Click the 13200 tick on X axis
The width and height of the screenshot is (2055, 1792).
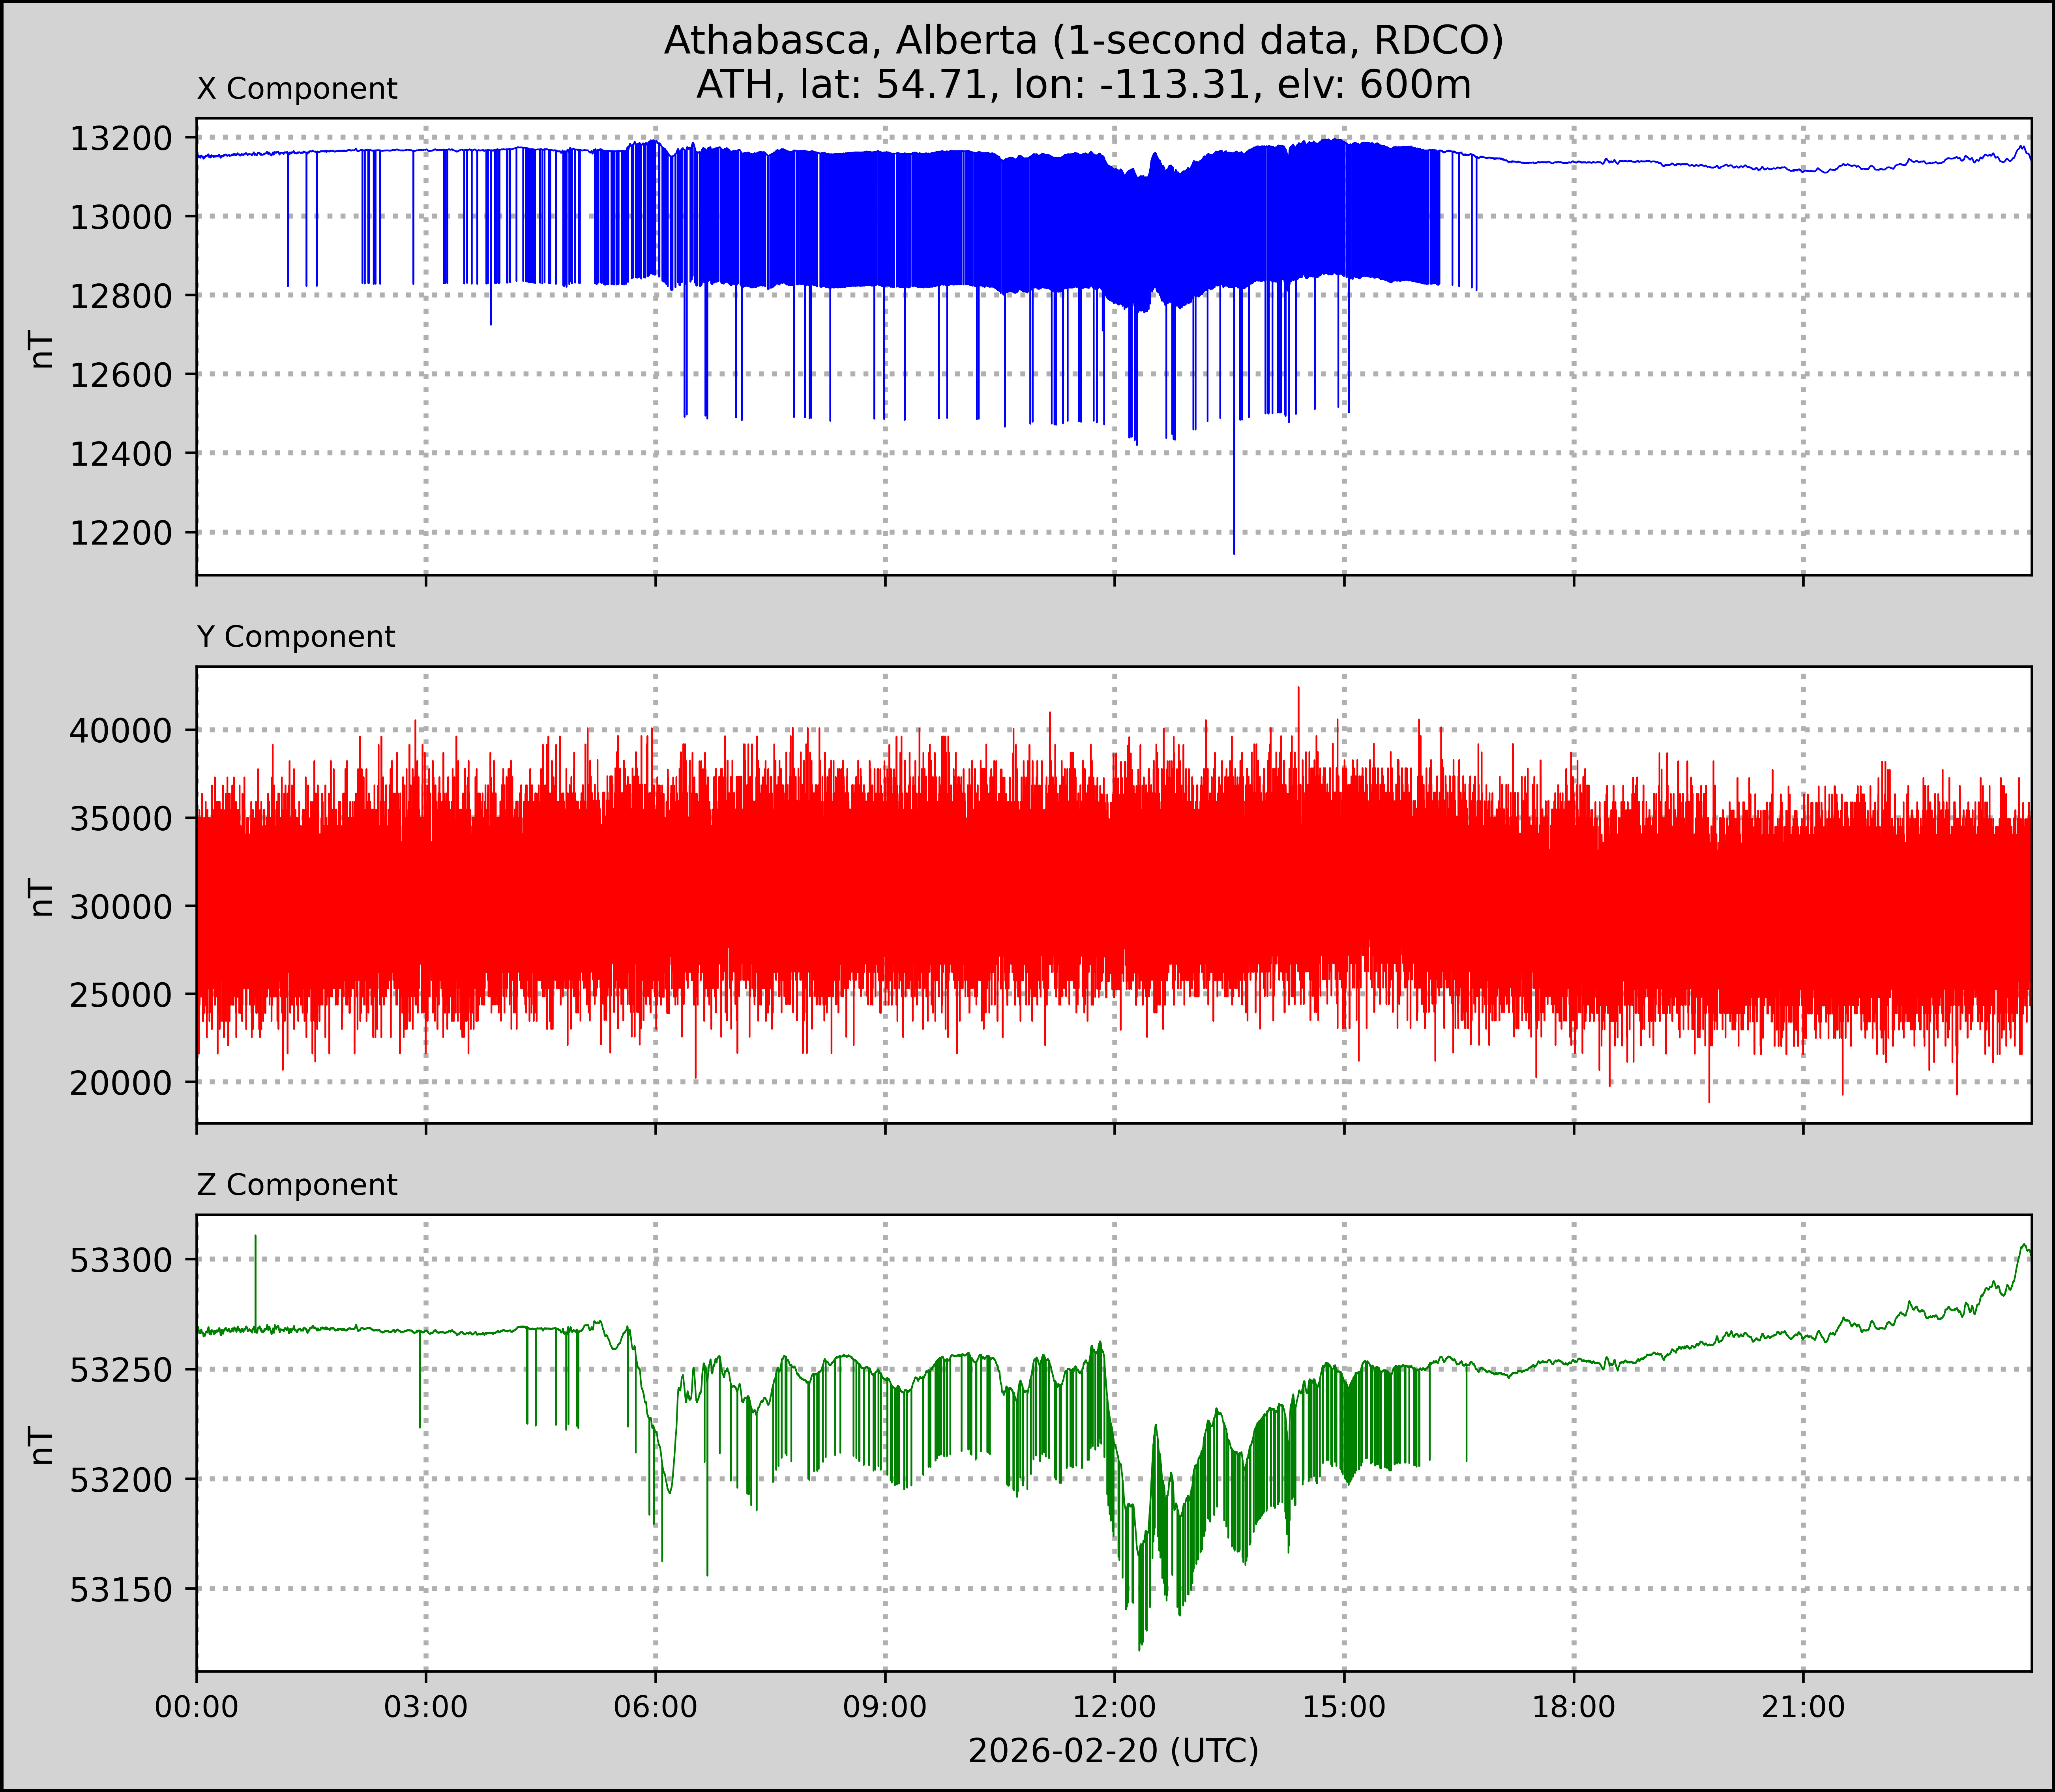[x=121, y=138]
